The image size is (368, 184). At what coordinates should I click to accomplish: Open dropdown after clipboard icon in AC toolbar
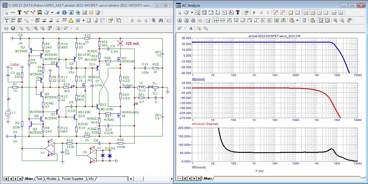[x=297, y=20]
